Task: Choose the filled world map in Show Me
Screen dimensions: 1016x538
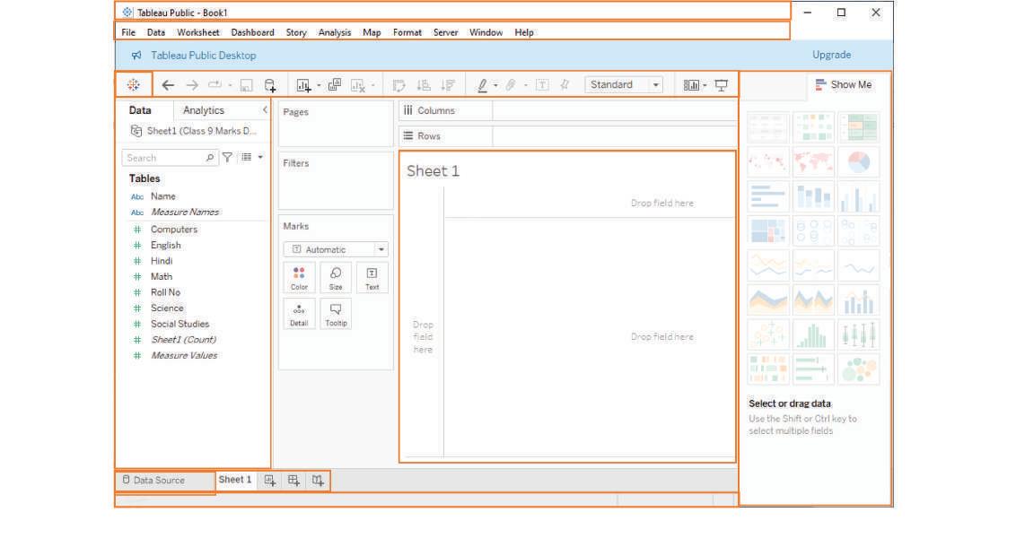Action: pyautogui.click(x=813, y=162)
